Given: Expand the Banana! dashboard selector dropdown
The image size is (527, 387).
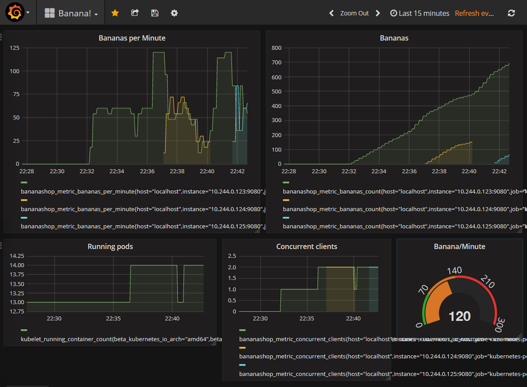Looking at the screenshot, I should pos(71,13).
